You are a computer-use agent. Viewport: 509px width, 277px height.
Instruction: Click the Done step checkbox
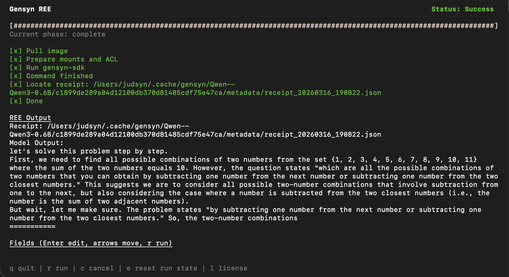[x=16, y=101]
